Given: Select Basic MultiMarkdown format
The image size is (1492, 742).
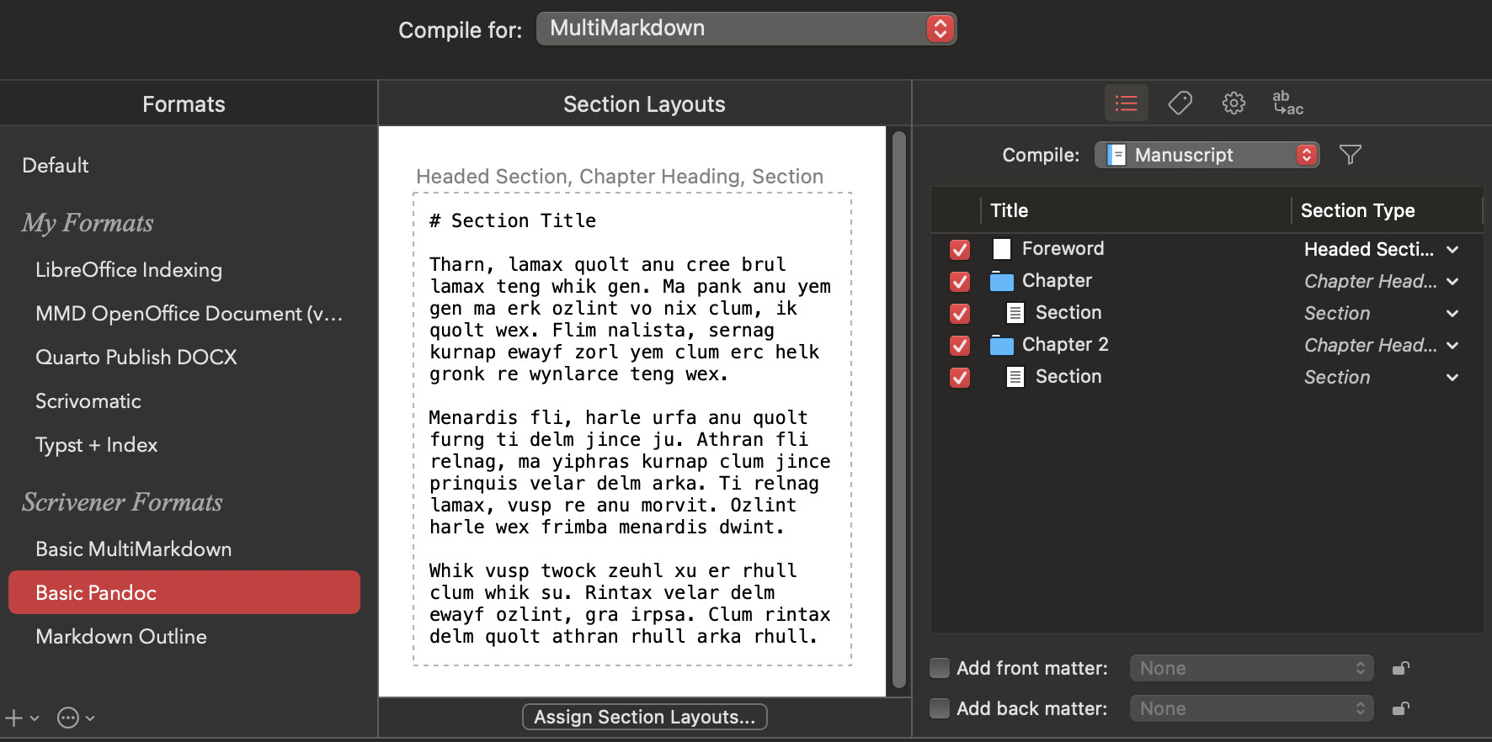Looking at the screenshot, I should (x=133, y=549).
